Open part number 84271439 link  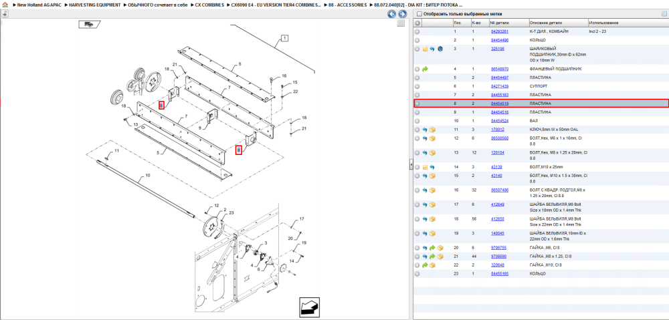click(x=499, y=86)
